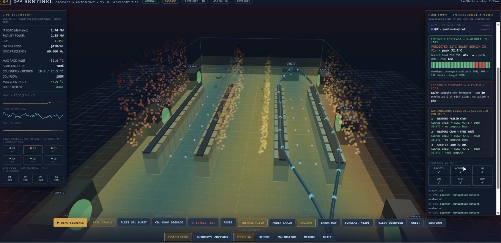501x243 pixels.
Task: Click the Reset button
Action: pyautogui.click(x=228, y=223)
